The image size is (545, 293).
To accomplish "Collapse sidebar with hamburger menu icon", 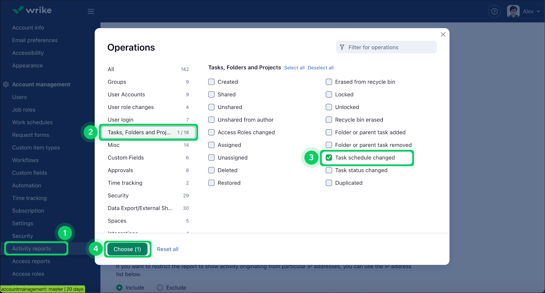I will pyautogui.click(x=91, y=12).
